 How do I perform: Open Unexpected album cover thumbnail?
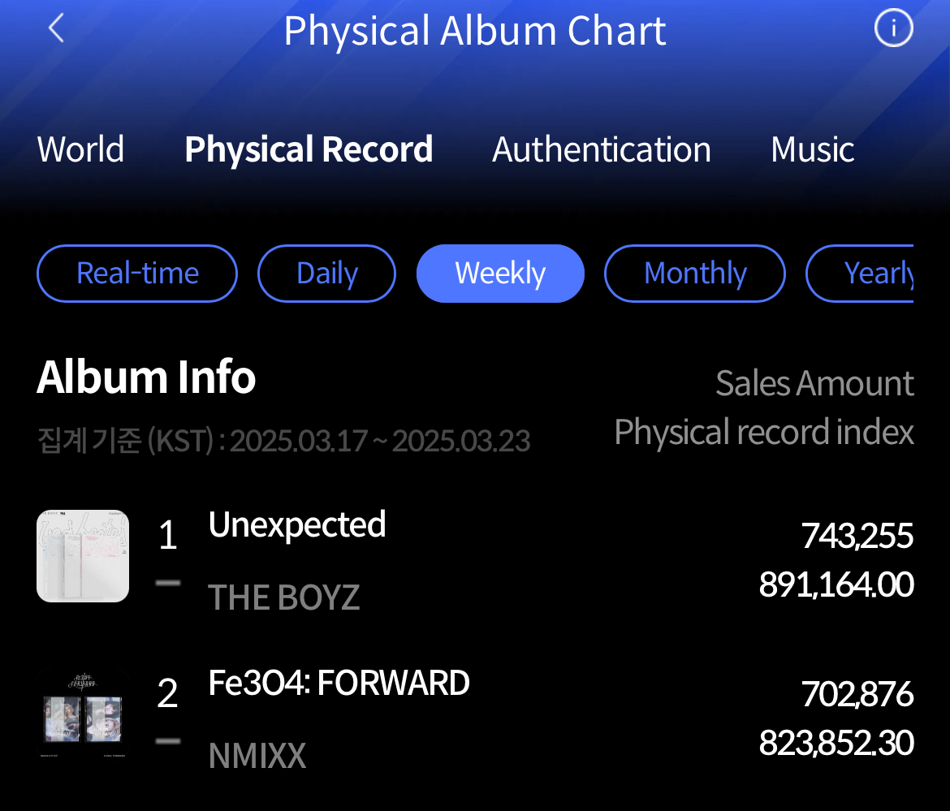tap(83, 556)
